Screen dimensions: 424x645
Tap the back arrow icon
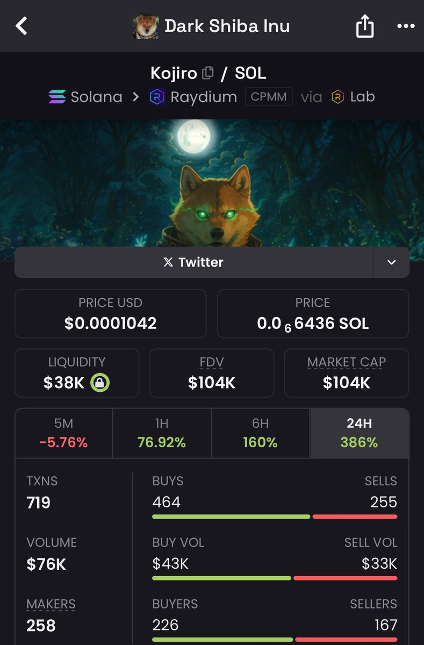pyautogui.click(x=21, y=26)
